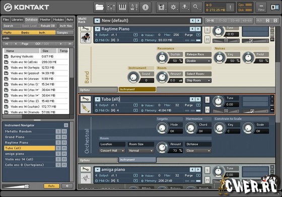Adjust the Room Amount knob at 73%

point(162,147)
